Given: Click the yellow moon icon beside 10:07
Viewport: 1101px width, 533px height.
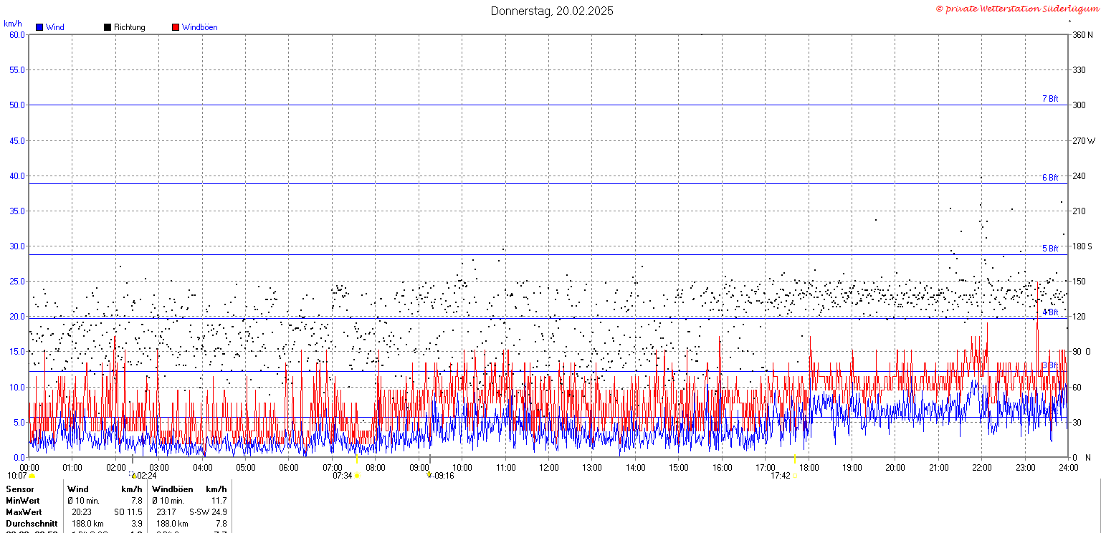Looking at the screenshot, I should coord(32,476).
